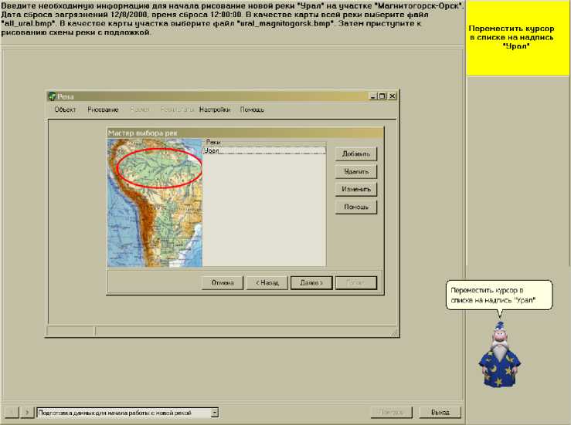
Task: Click the South America map thumbnail
Action: click(x=155, y=203)
